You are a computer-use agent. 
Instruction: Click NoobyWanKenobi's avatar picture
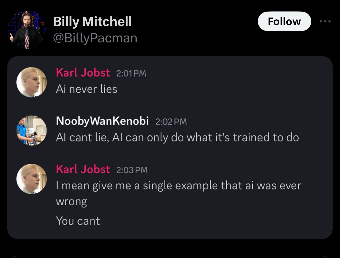click(x=31, y=130)
